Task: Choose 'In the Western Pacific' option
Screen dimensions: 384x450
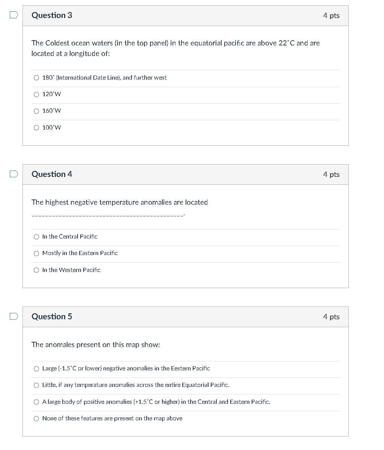Action: tap(36, 270)
